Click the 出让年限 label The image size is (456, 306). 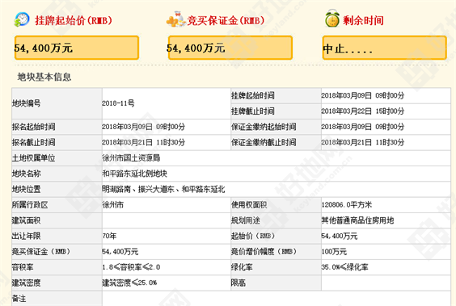[26, 237]
